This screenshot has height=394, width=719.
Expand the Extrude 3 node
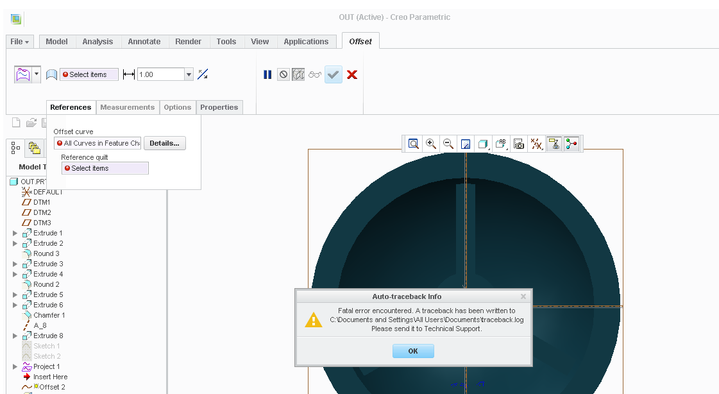click(x=15, y=264)
